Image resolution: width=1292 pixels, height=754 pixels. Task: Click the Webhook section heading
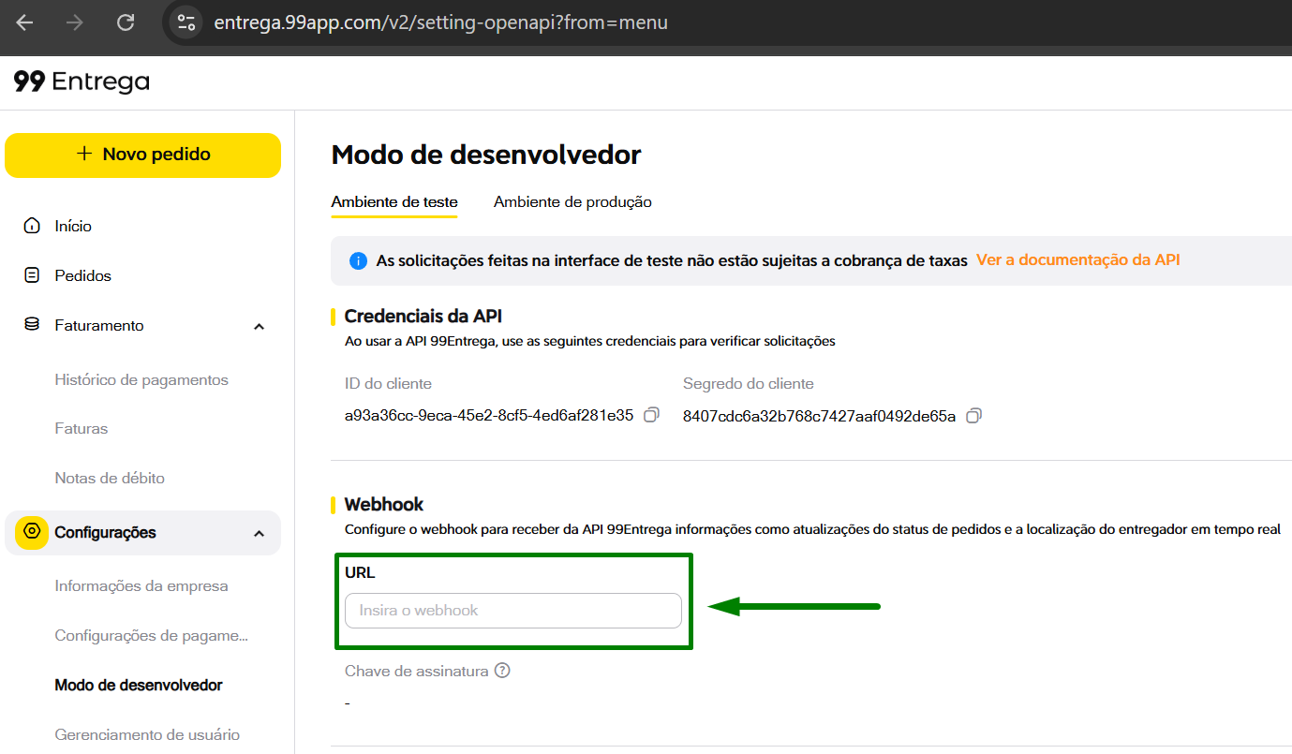384,505
